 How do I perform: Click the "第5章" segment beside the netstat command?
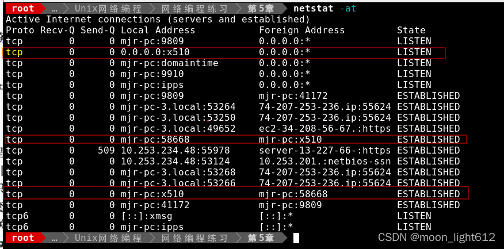(x=261, y=8)
